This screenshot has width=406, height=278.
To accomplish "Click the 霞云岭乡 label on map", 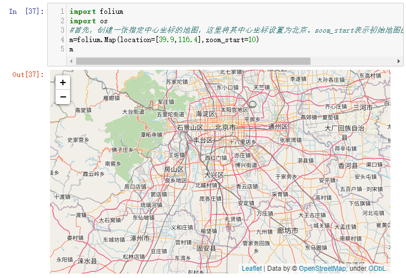I will (x=93, y=174).
